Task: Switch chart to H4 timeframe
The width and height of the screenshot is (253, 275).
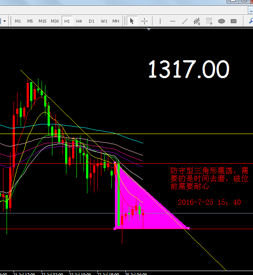Action: (79, 21)
